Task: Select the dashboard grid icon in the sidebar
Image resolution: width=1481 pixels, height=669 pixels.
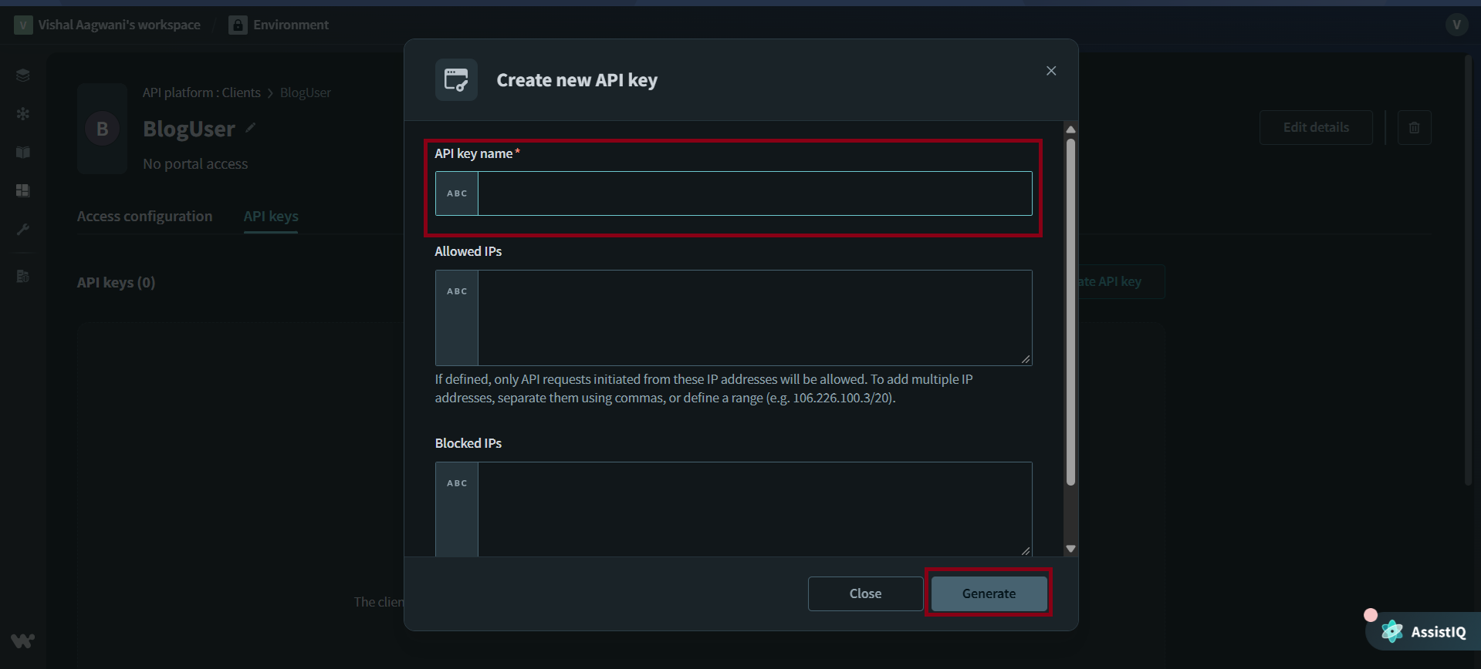Action: tap(22, 190)
